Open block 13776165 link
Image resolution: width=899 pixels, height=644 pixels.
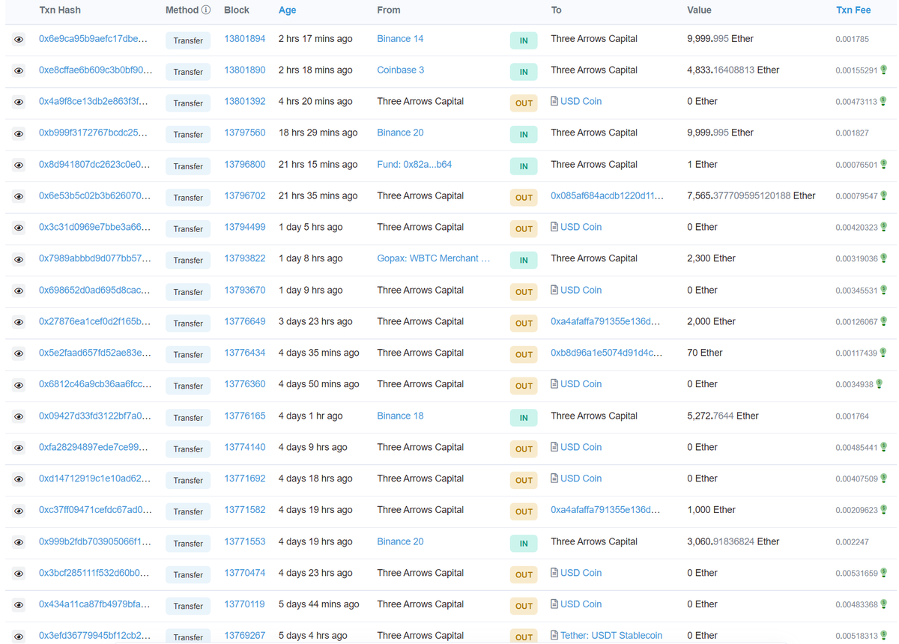click(244, 416)
